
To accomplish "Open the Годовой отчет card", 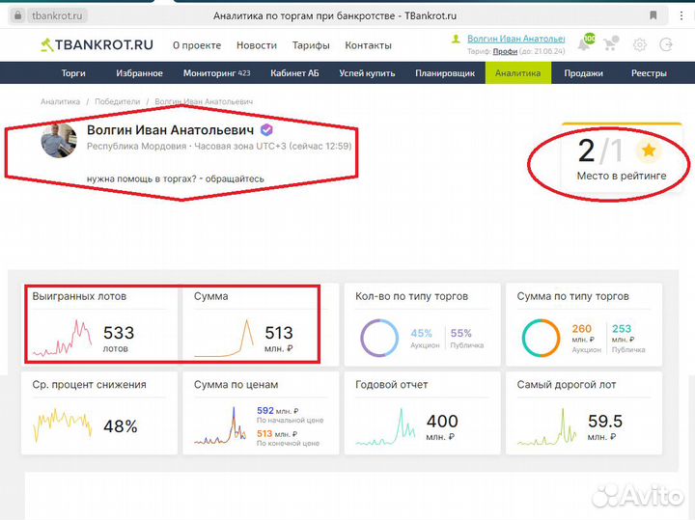I will pyautogui.click(x=423, y=411).
